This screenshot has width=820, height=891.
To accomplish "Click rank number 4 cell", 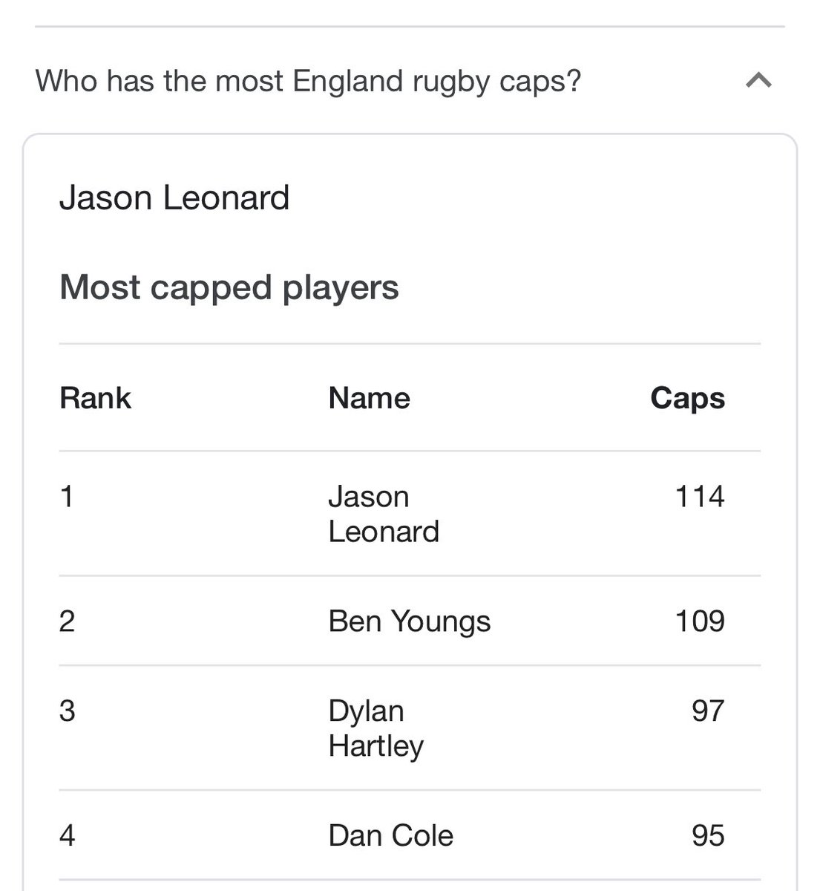I will click(67, 836).
